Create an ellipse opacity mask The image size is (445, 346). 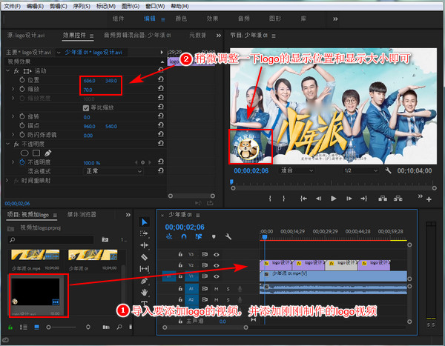[x=24, y=153]
